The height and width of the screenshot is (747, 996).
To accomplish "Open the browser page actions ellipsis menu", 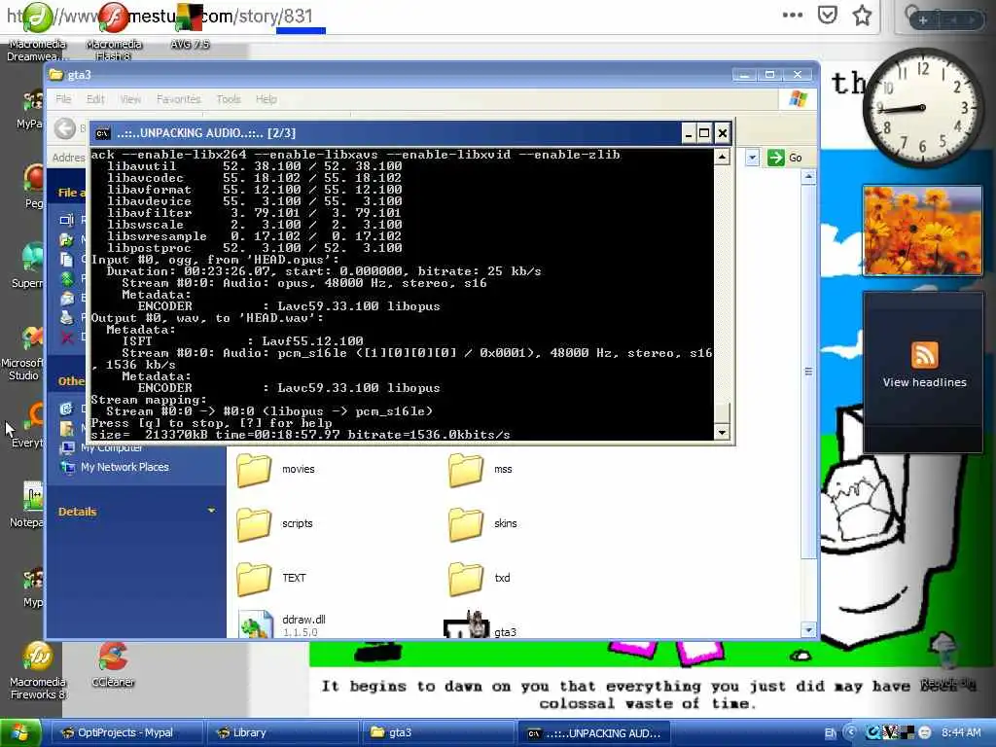I will point(792,16).
